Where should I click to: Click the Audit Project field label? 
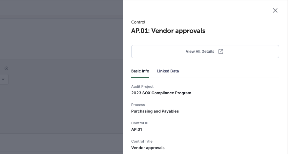coord(142,86)
